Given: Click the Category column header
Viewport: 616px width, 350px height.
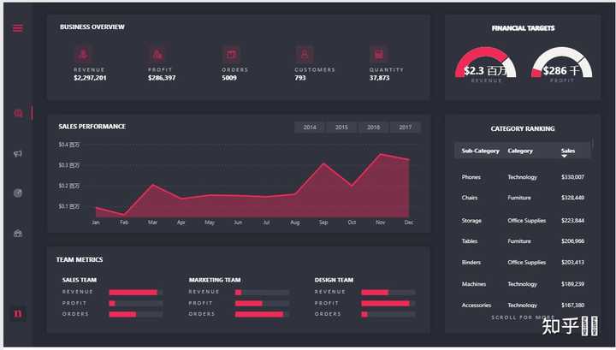Looking at the screenshot, I should coord(520,151).
